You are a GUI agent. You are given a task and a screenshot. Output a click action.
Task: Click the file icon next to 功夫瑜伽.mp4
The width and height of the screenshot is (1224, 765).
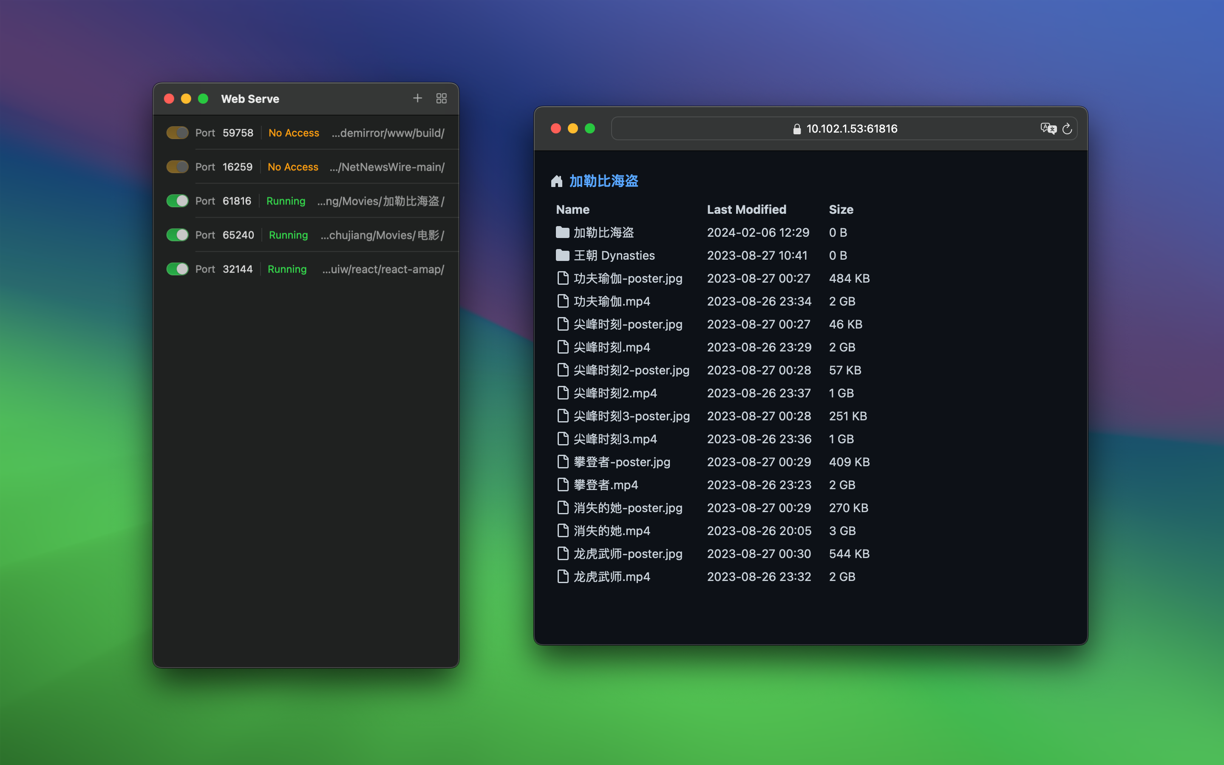(562, 301)
